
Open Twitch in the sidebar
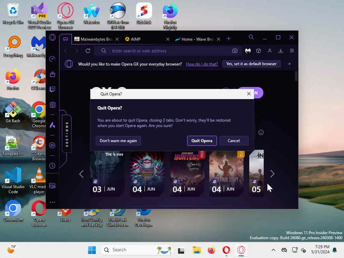coord(52,89)
